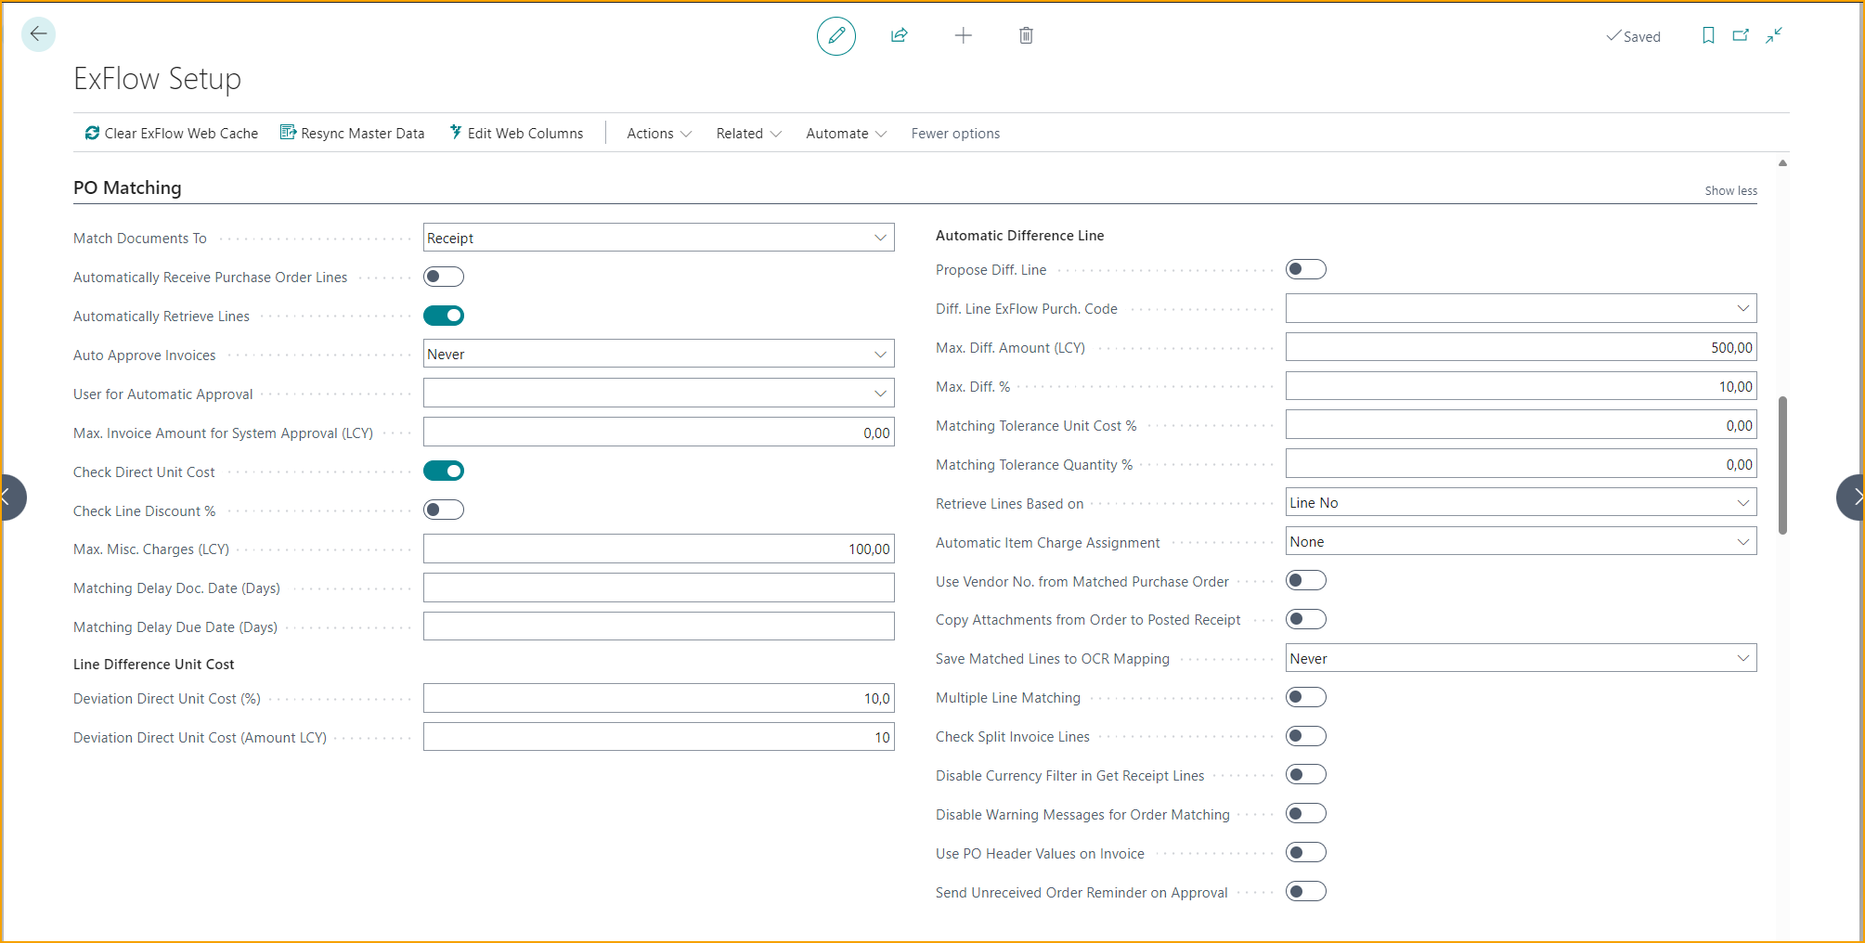
Task: Go back with the arrow icon
Action: point(38,34)
